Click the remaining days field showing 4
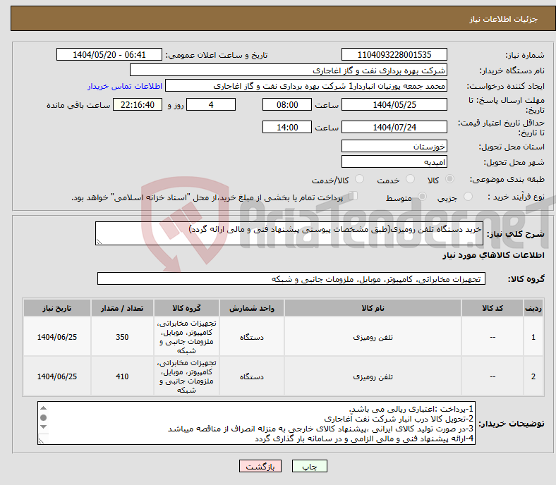Screen dimensions: 556x485 pos(211,104)
